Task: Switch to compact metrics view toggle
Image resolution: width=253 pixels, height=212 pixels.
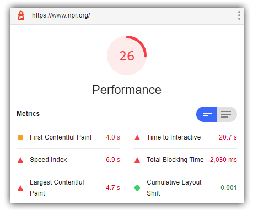Action: click(206, 114)
